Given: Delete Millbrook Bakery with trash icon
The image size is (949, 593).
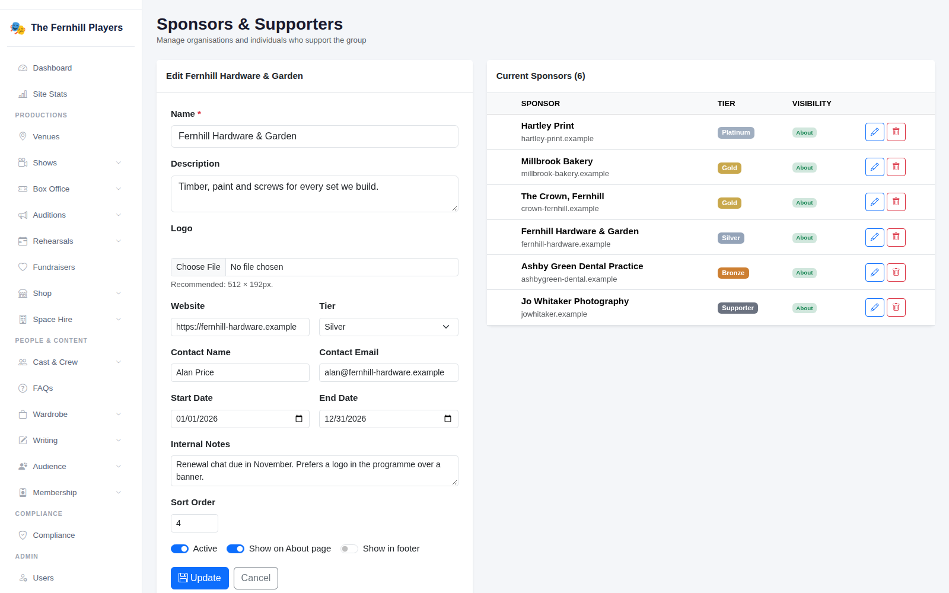Looking at the screenshot, I should [896, 167].
